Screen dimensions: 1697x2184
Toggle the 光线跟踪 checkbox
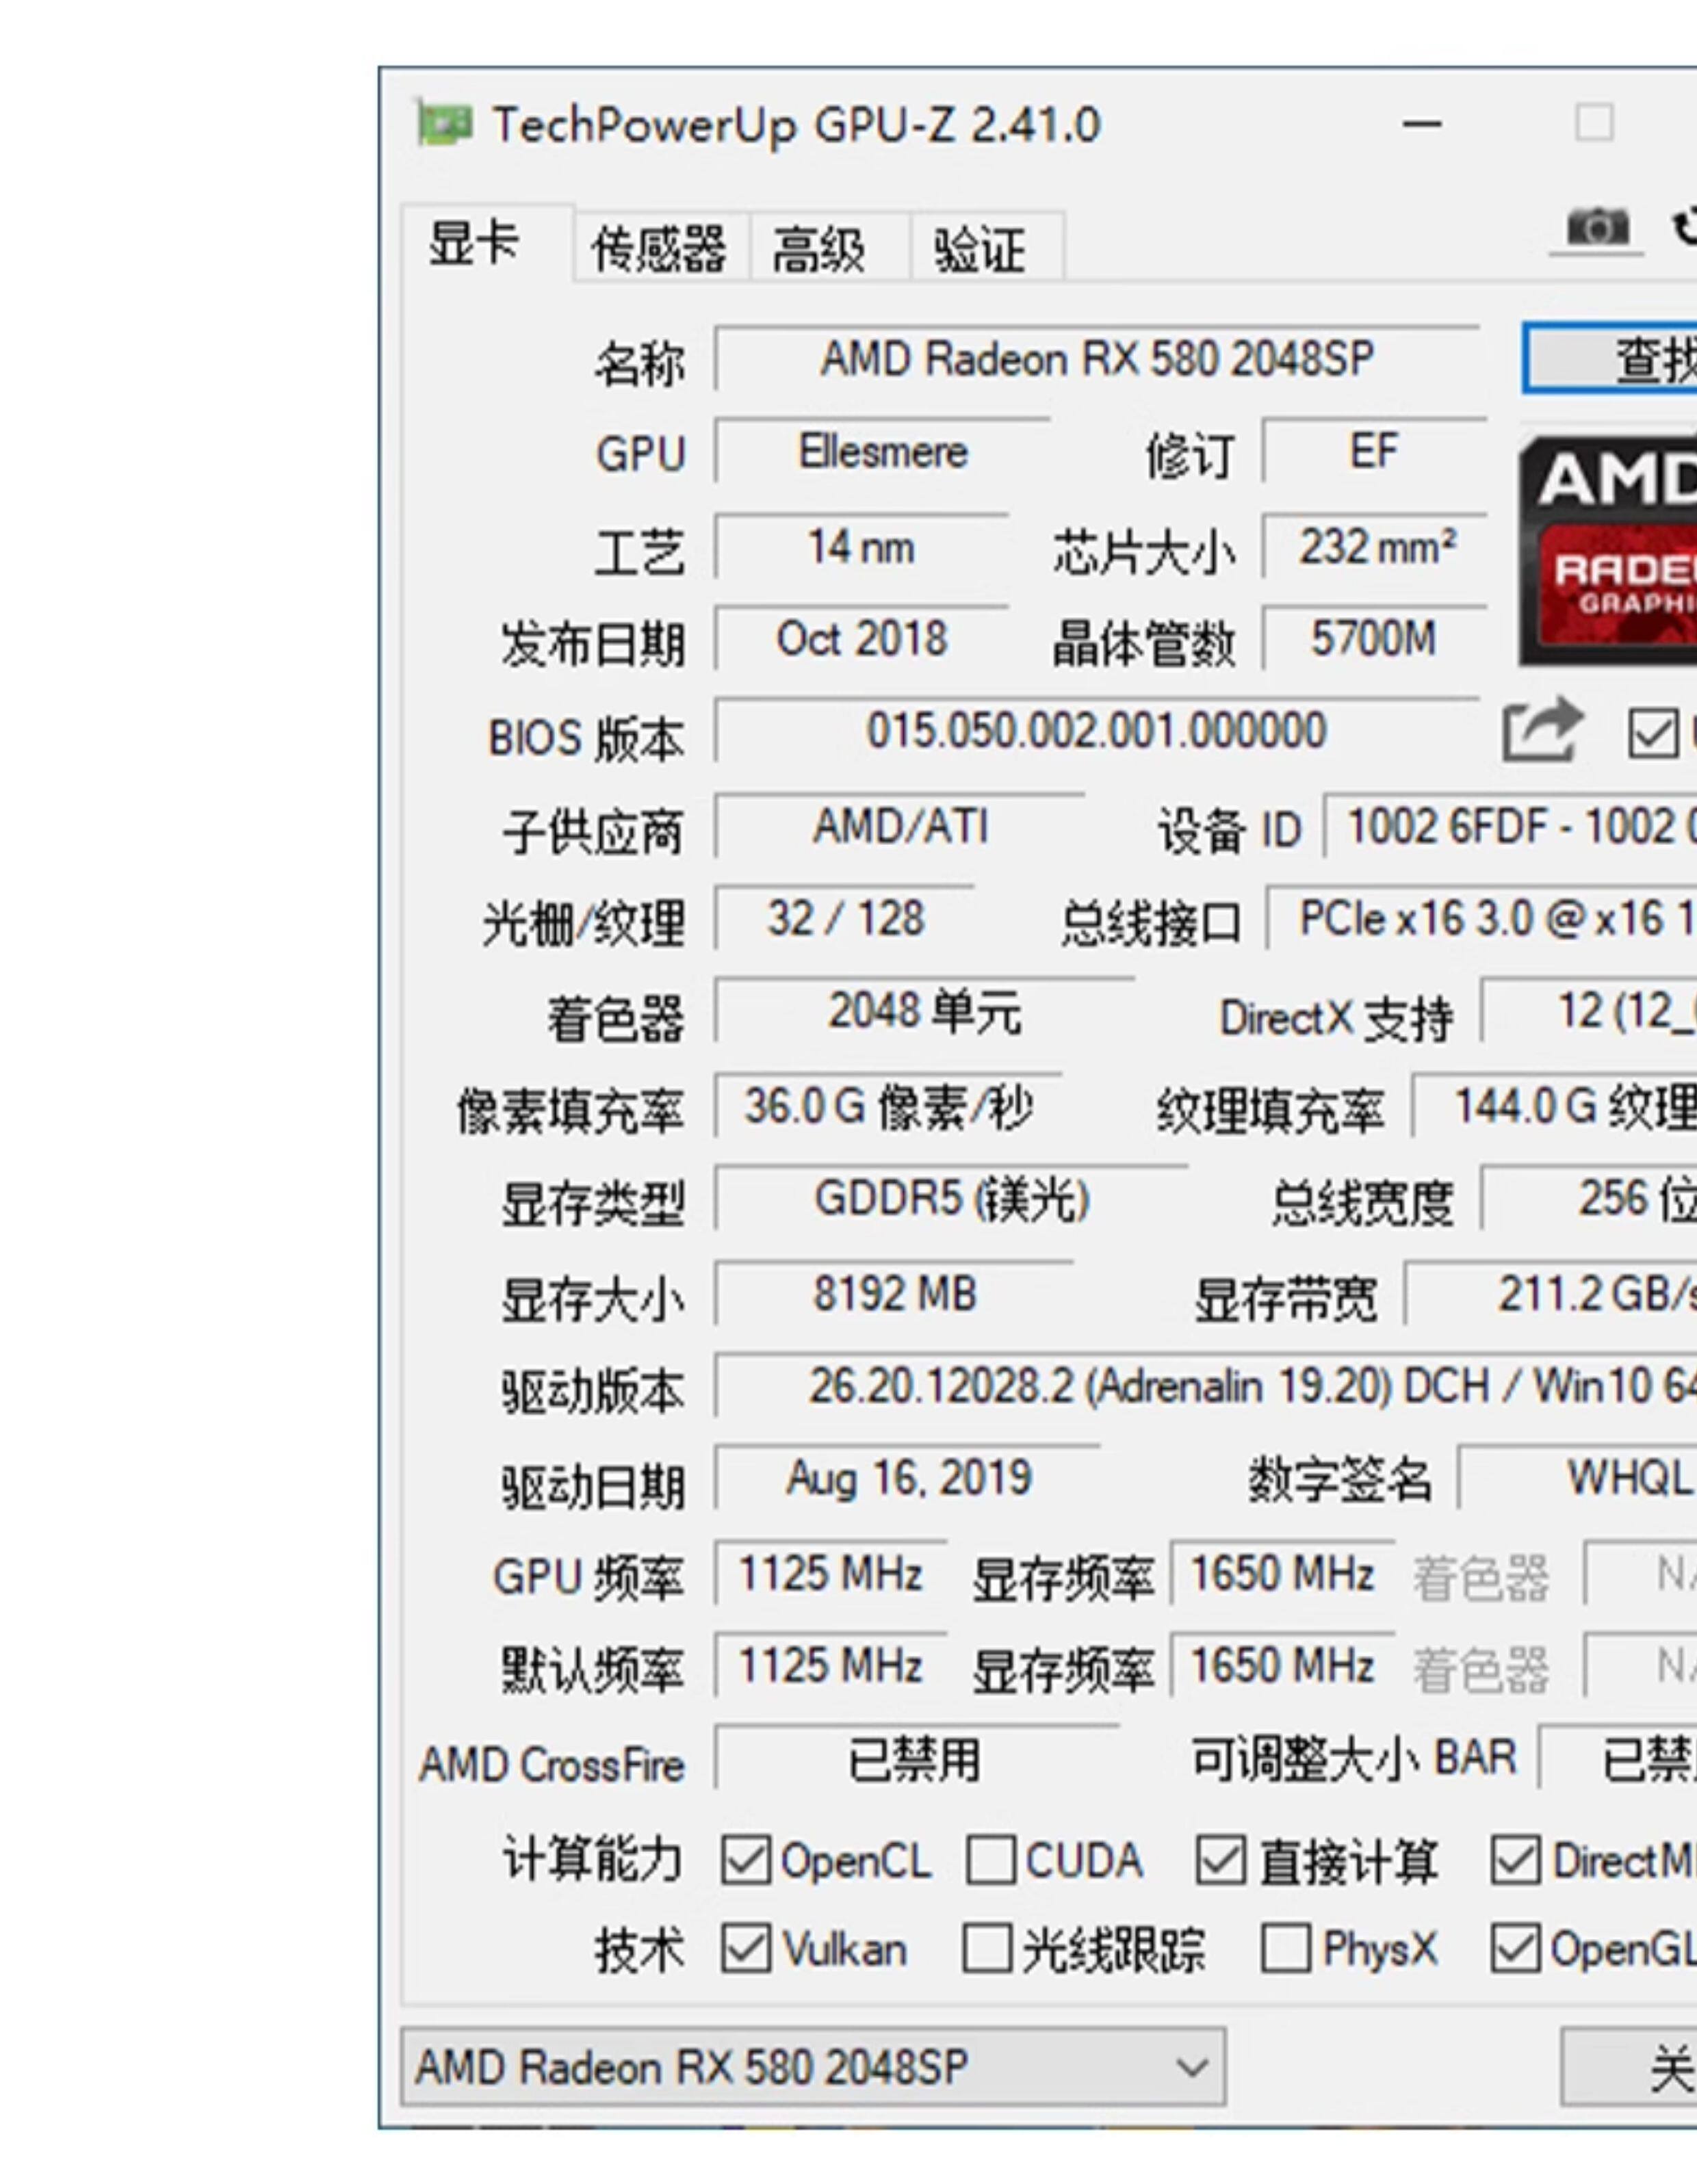pos(987,1950)
